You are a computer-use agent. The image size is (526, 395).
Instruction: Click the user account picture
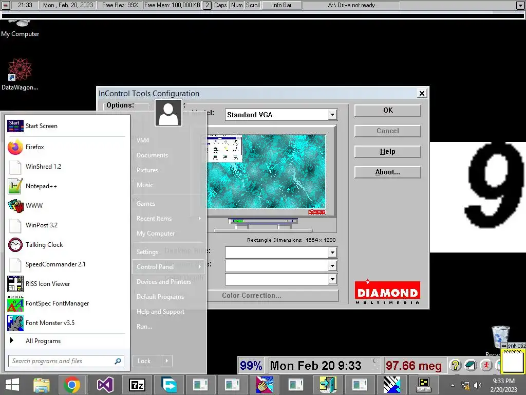(x=168, y=113)
